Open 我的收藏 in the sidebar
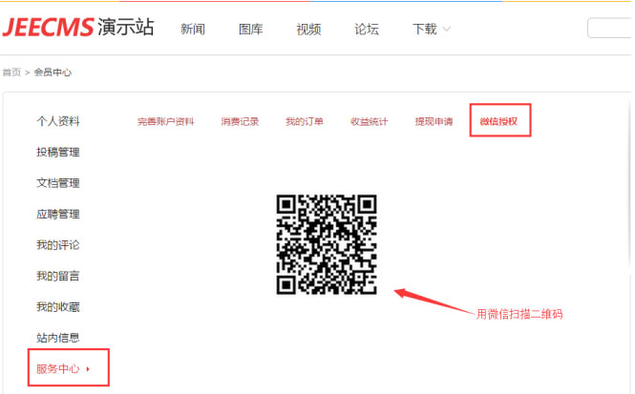Image resolution: width=635 pixels, height=394 pixels. click(58, 306)
